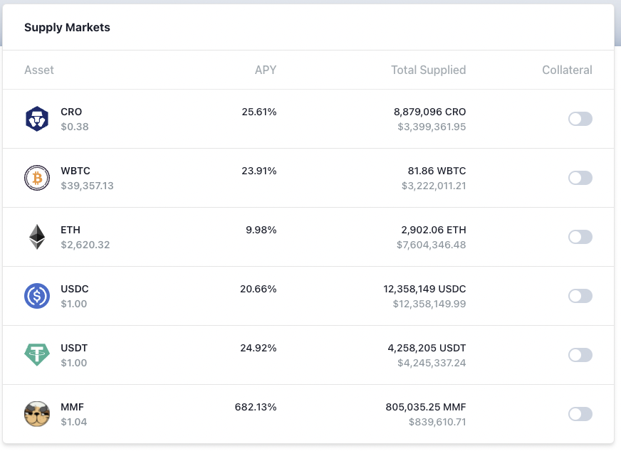This screenshot has height=451, width=621.
Task: Open the ETH market row
Action: pos(310,236)
